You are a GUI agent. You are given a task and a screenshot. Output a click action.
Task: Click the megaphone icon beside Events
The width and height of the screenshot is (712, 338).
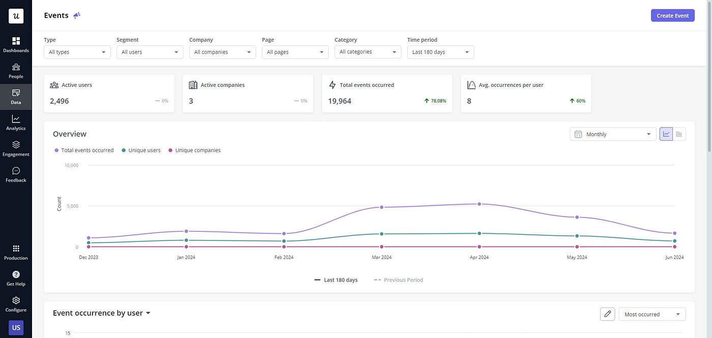tap(77, 15)
